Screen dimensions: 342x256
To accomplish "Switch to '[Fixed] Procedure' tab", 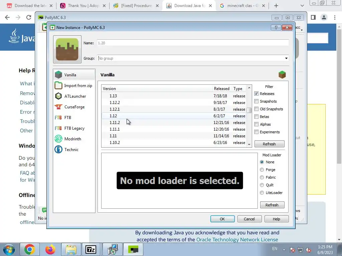I will [136, 6].
